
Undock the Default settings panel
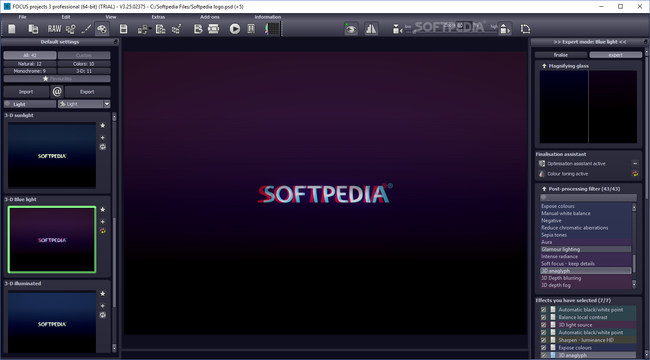click(116, 42)
